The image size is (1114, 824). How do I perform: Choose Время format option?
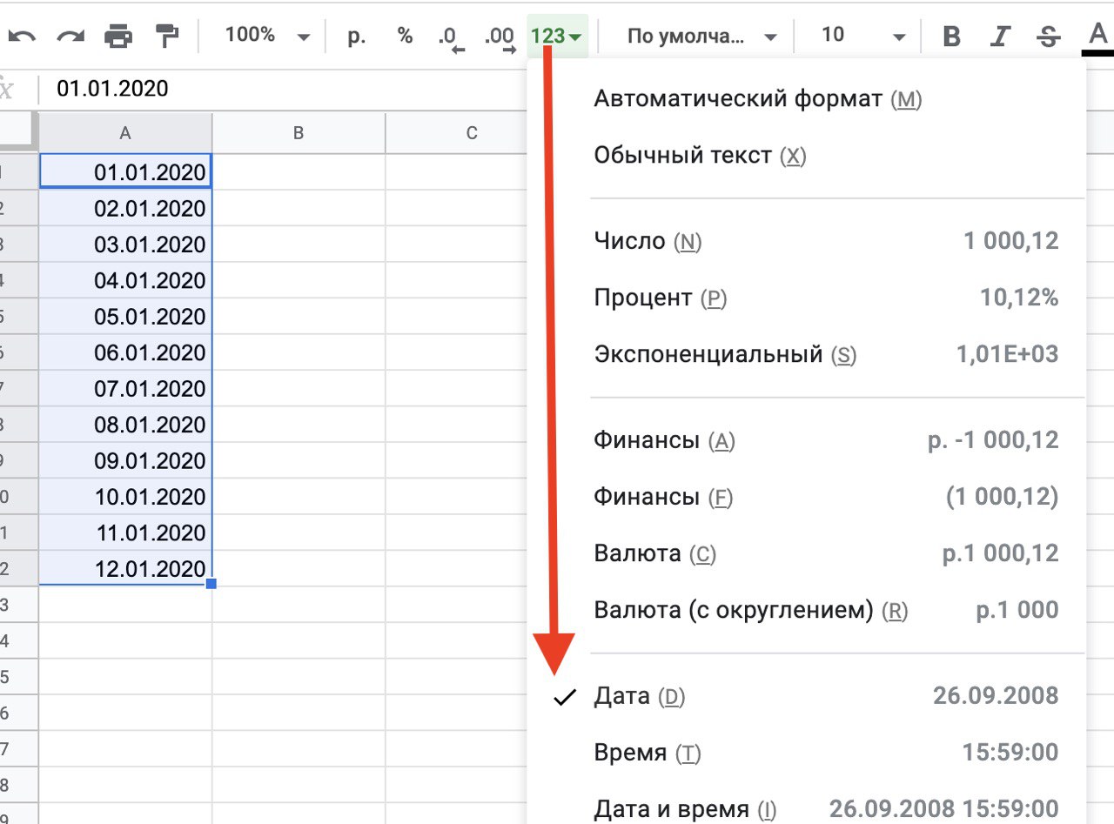(807, 753)
